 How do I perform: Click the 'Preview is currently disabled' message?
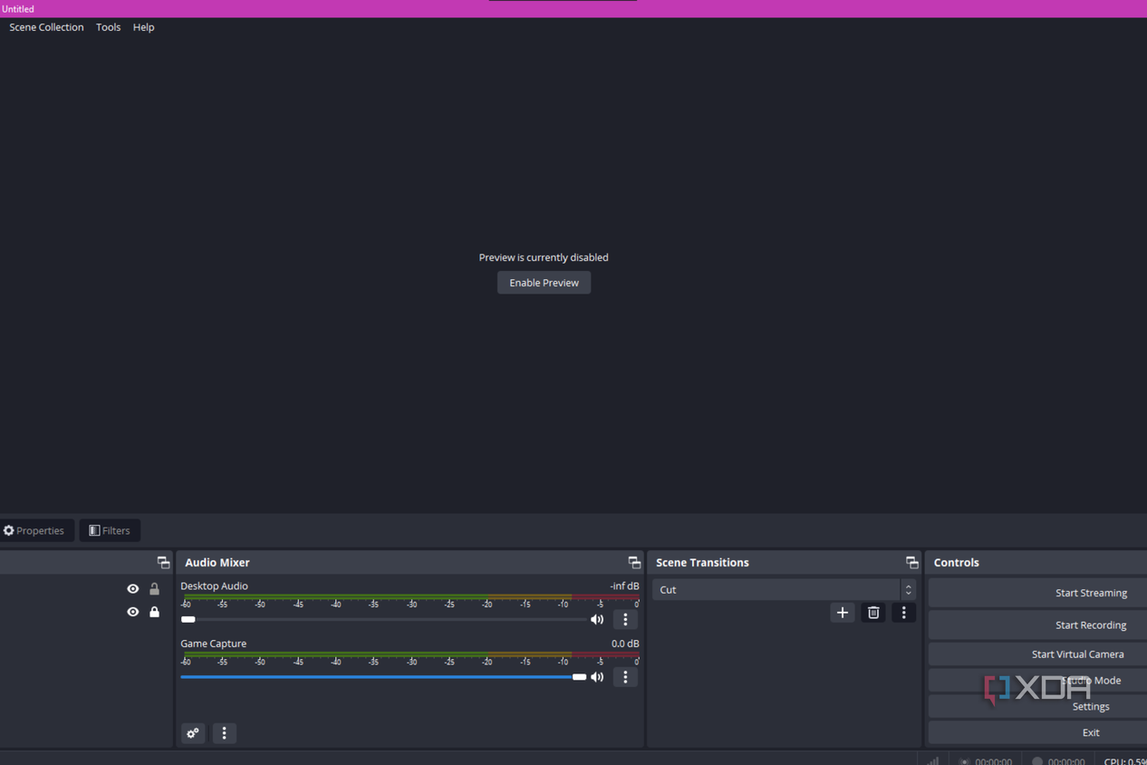point(544,257)
